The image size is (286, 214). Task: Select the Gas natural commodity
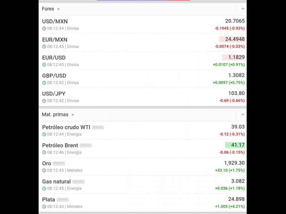(x=56, y=182)
